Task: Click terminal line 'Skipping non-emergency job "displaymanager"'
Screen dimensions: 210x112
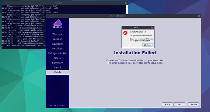Action: (x=29, y=10)
